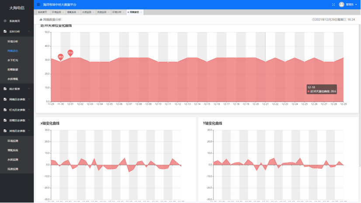Click the 统计报表 sidebar file icon
361x203 pixels.
tap(5, 89)
